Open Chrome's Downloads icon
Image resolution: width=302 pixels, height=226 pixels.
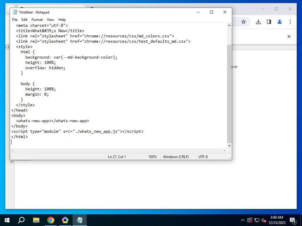pos(258,22)
